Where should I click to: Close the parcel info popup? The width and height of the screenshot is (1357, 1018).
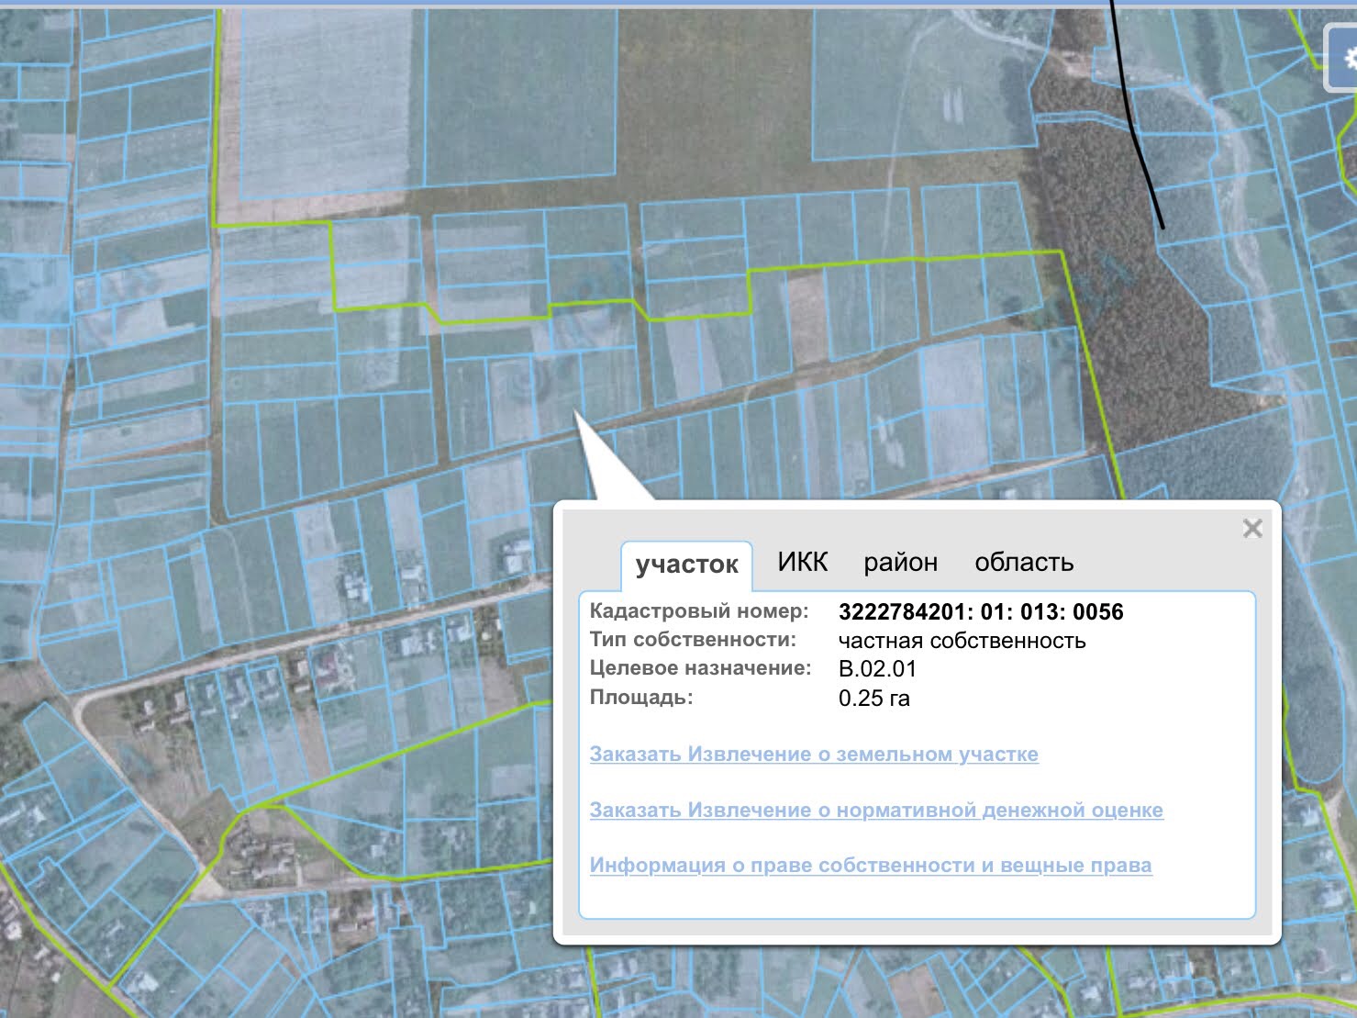click(1252, 528)
